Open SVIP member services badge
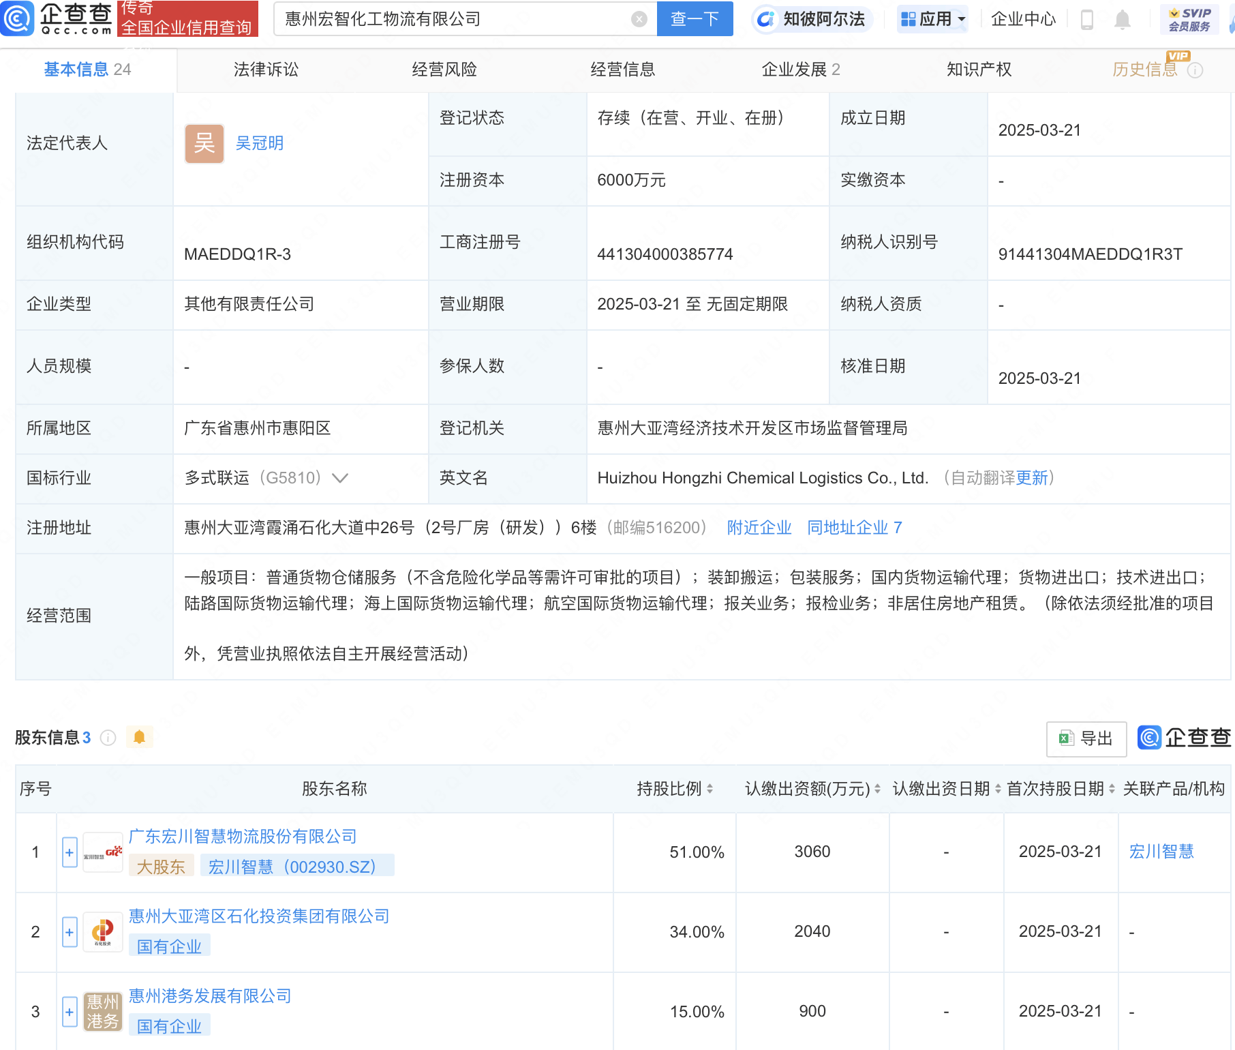Image resolution: width=1235 pixels, height=1050 pixels. coord(1189,19)
